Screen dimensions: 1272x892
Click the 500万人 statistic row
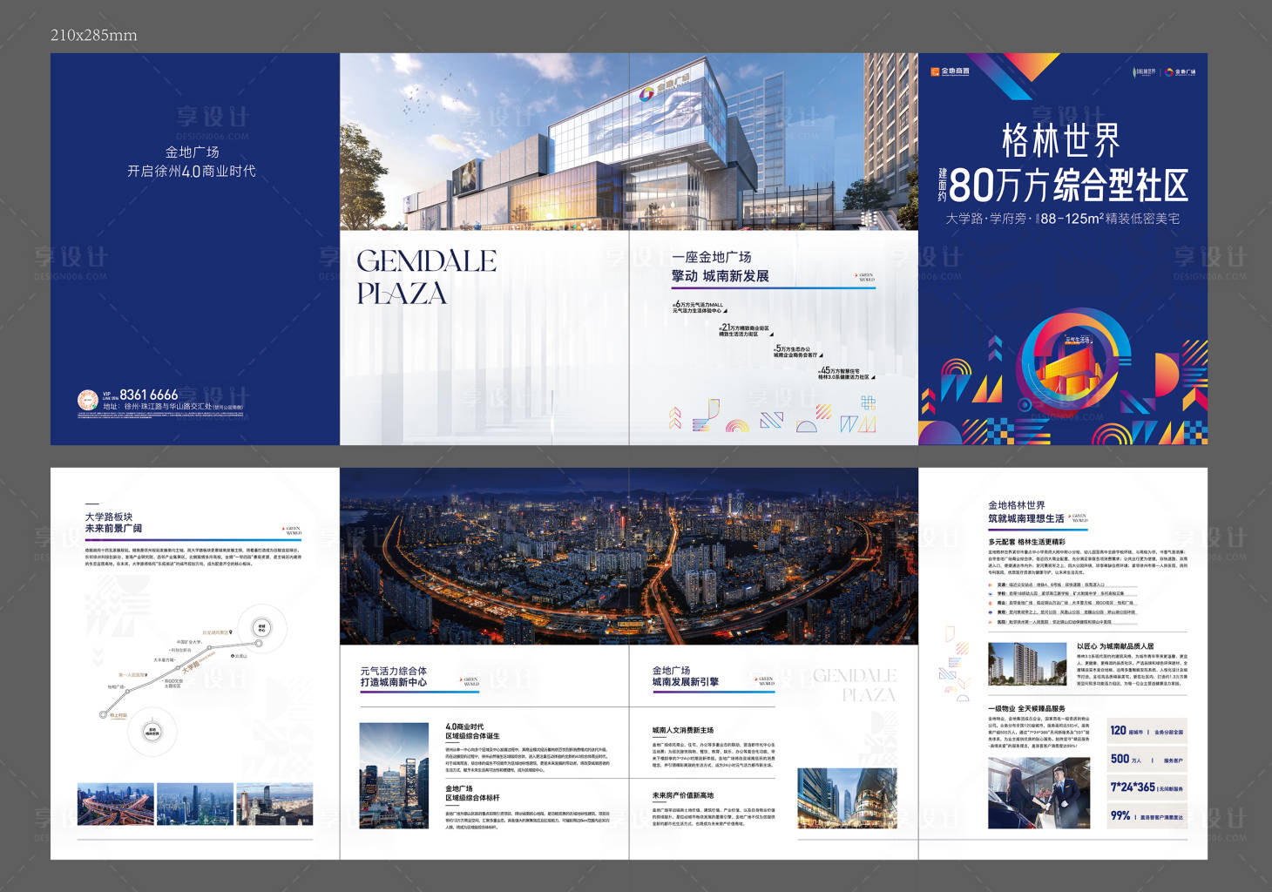coord(1146,760)
